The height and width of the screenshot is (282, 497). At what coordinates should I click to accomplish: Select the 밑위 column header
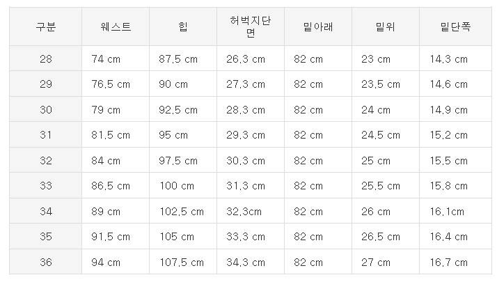(x=386, y=27)
